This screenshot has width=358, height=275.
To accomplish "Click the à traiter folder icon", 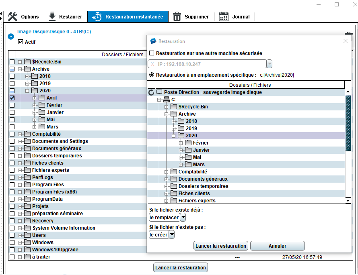I will (27, 257).
